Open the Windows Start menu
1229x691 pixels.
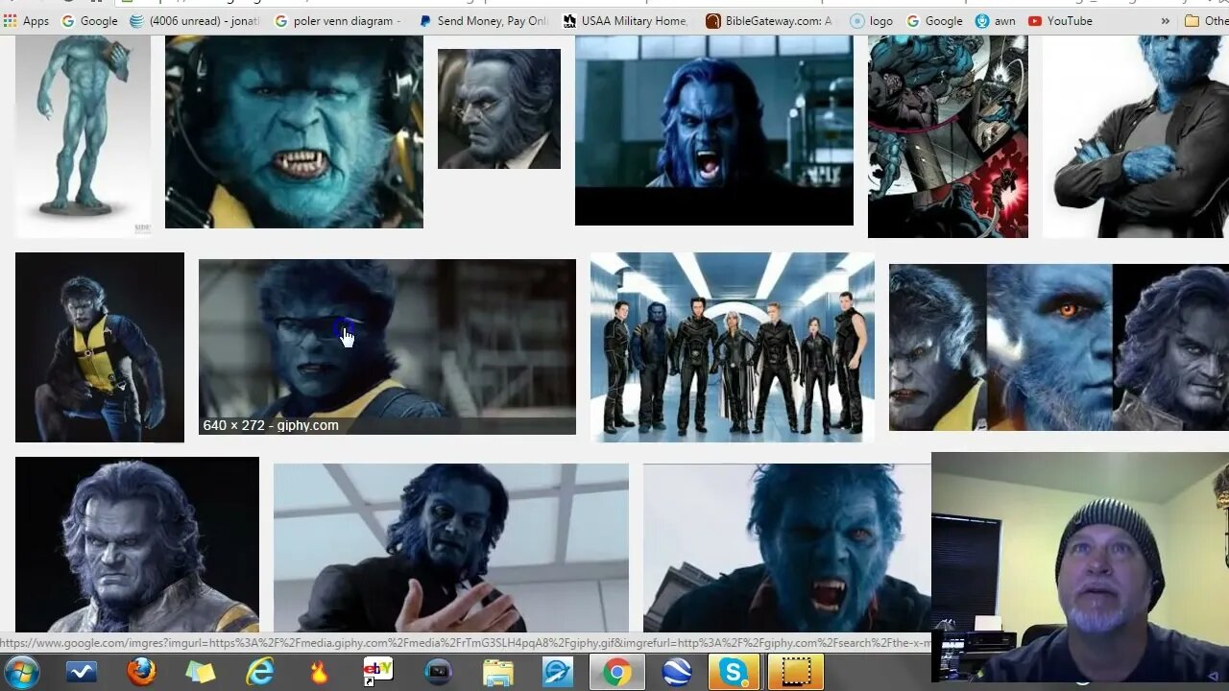pyautogui.click(x=21, y=672)
